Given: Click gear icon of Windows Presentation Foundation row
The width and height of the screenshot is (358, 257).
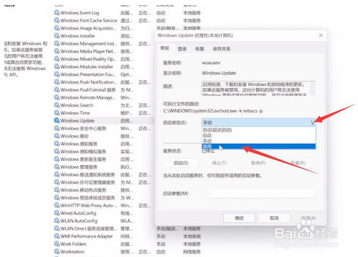Looking at the screenshot, I should coord(57,74).
